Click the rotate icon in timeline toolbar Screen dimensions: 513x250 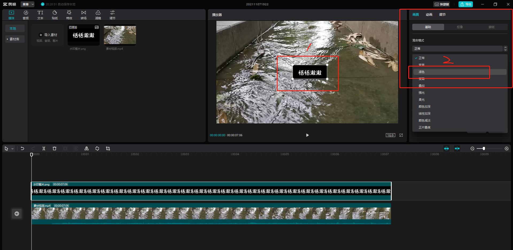97,149
